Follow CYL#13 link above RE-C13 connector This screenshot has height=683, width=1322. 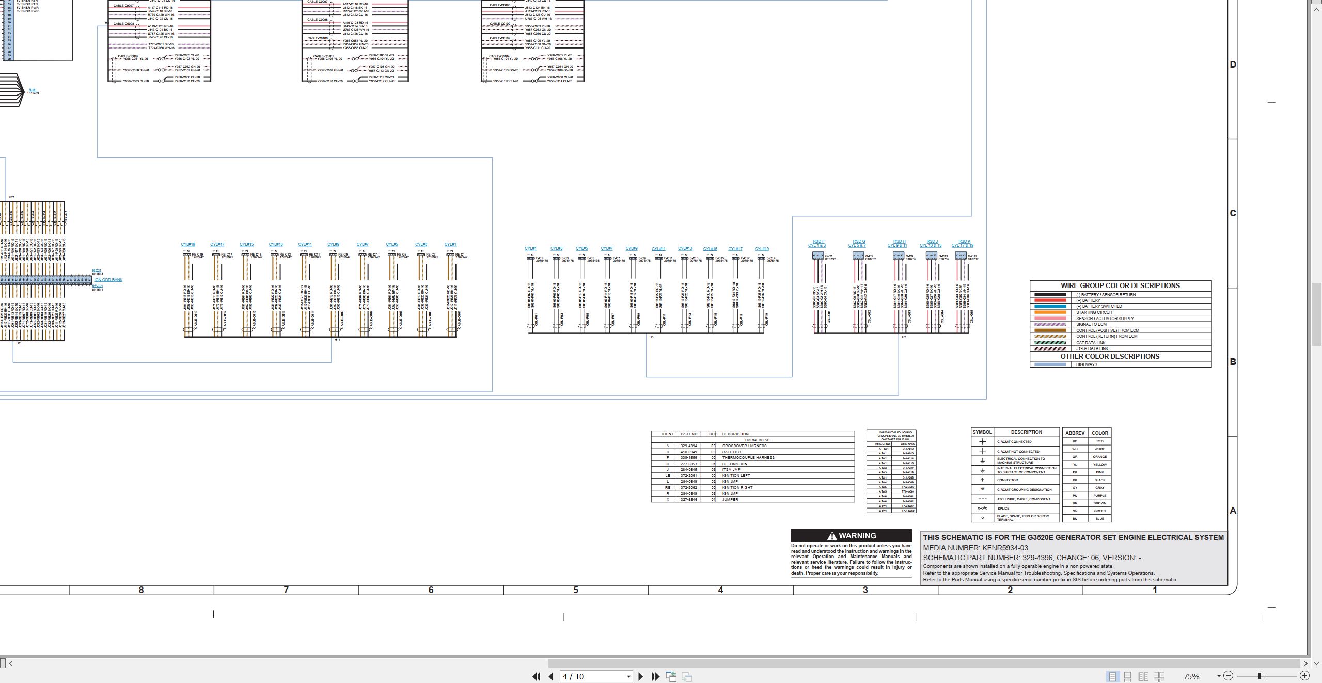pos(276,245)
